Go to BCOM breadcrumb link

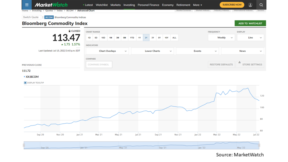pos(70,11)
